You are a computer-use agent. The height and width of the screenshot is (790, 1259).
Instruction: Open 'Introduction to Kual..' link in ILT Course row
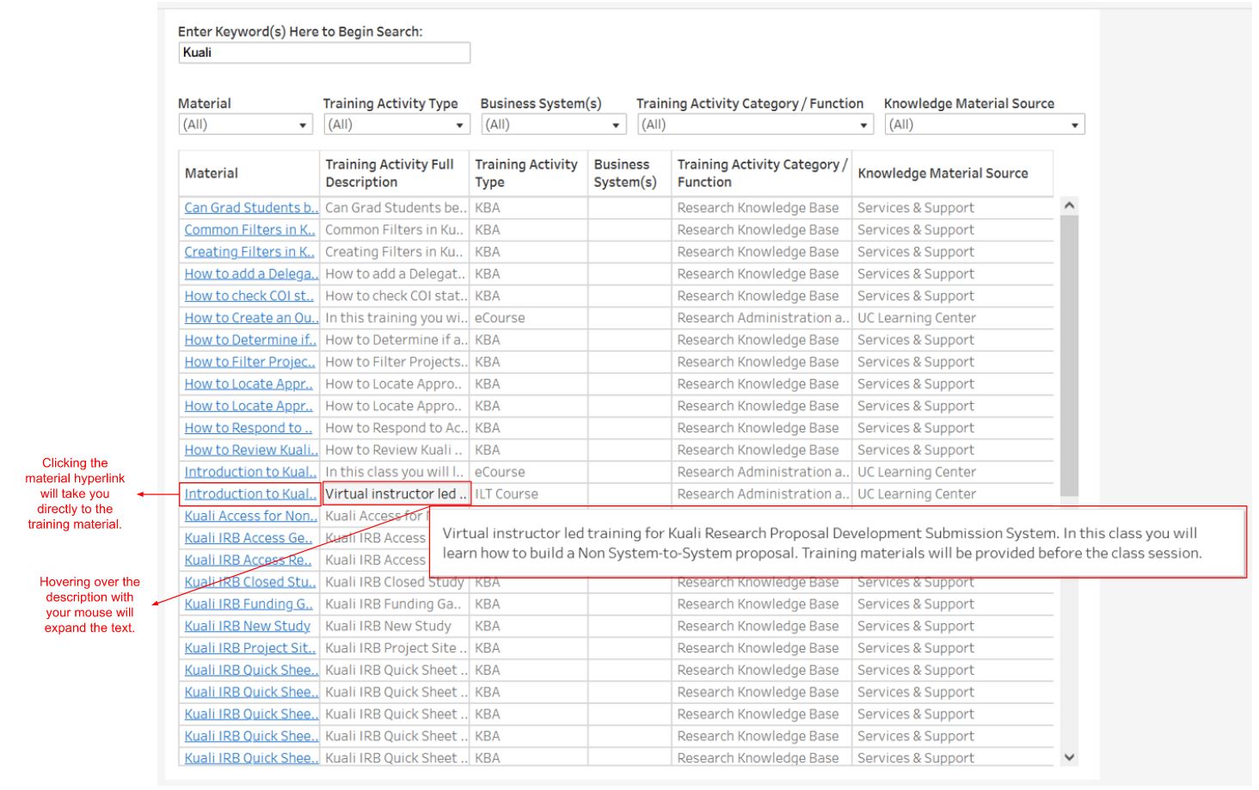tap(250, 494)
